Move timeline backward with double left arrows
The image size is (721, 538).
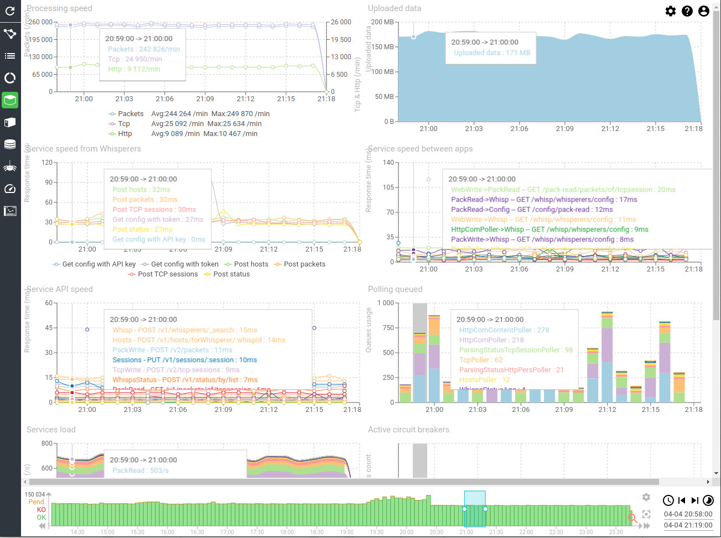43,526
